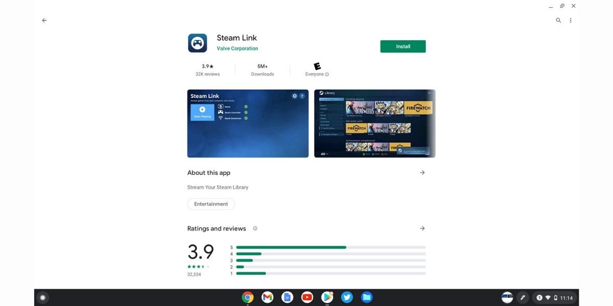Open the Play Store search icon
This screenshot has width=613, height=306.
pyautogui.click(x=558, y=20)
